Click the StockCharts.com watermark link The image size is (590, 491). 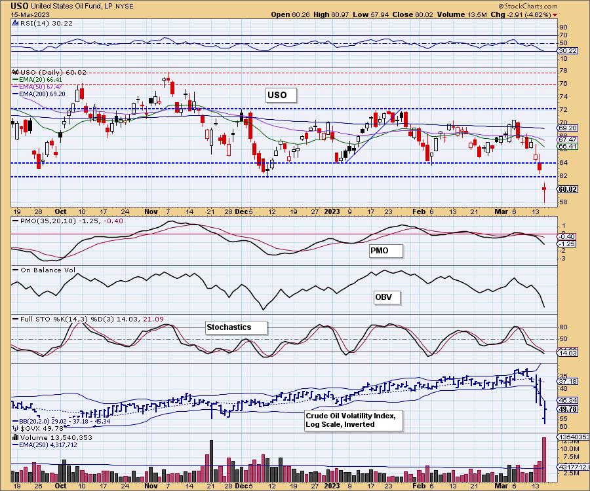[528, 6]
